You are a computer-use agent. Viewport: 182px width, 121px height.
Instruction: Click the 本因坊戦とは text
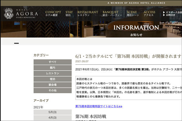pyautogui.click(x=84, y=79)
